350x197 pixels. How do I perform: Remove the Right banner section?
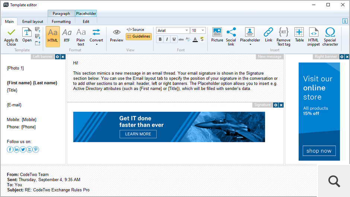click(347, 57)
